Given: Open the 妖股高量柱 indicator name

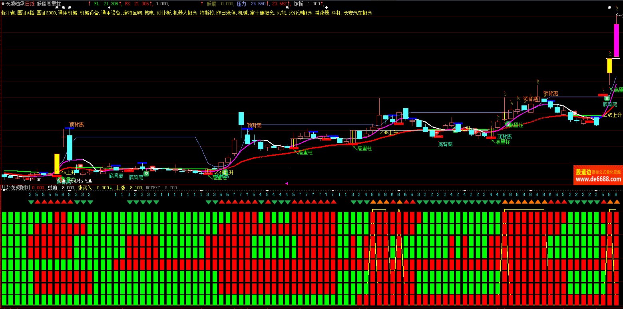Looking at the screenshot, I should click(x=49, y=4).
